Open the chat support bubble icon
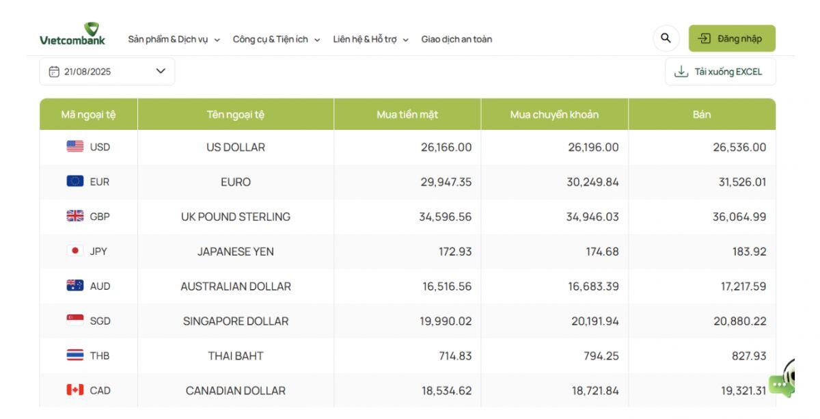The height and width of the screenshot is (419, 820). point(779,386)
